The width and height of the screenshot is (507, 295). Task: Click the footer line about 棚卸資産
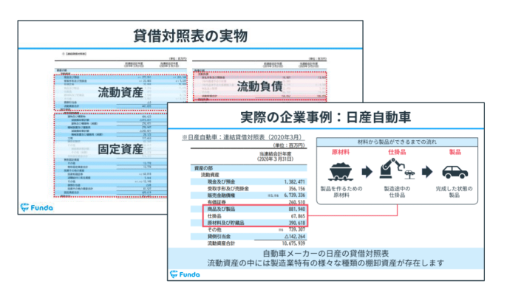click(326, 263)
